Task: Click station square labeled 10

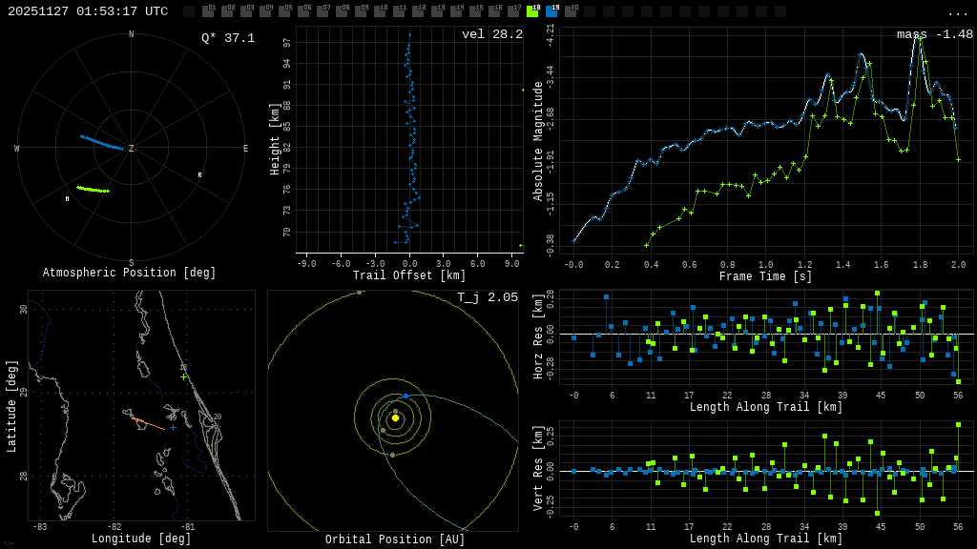Action: pyautogui.click(x=380, y=11)
